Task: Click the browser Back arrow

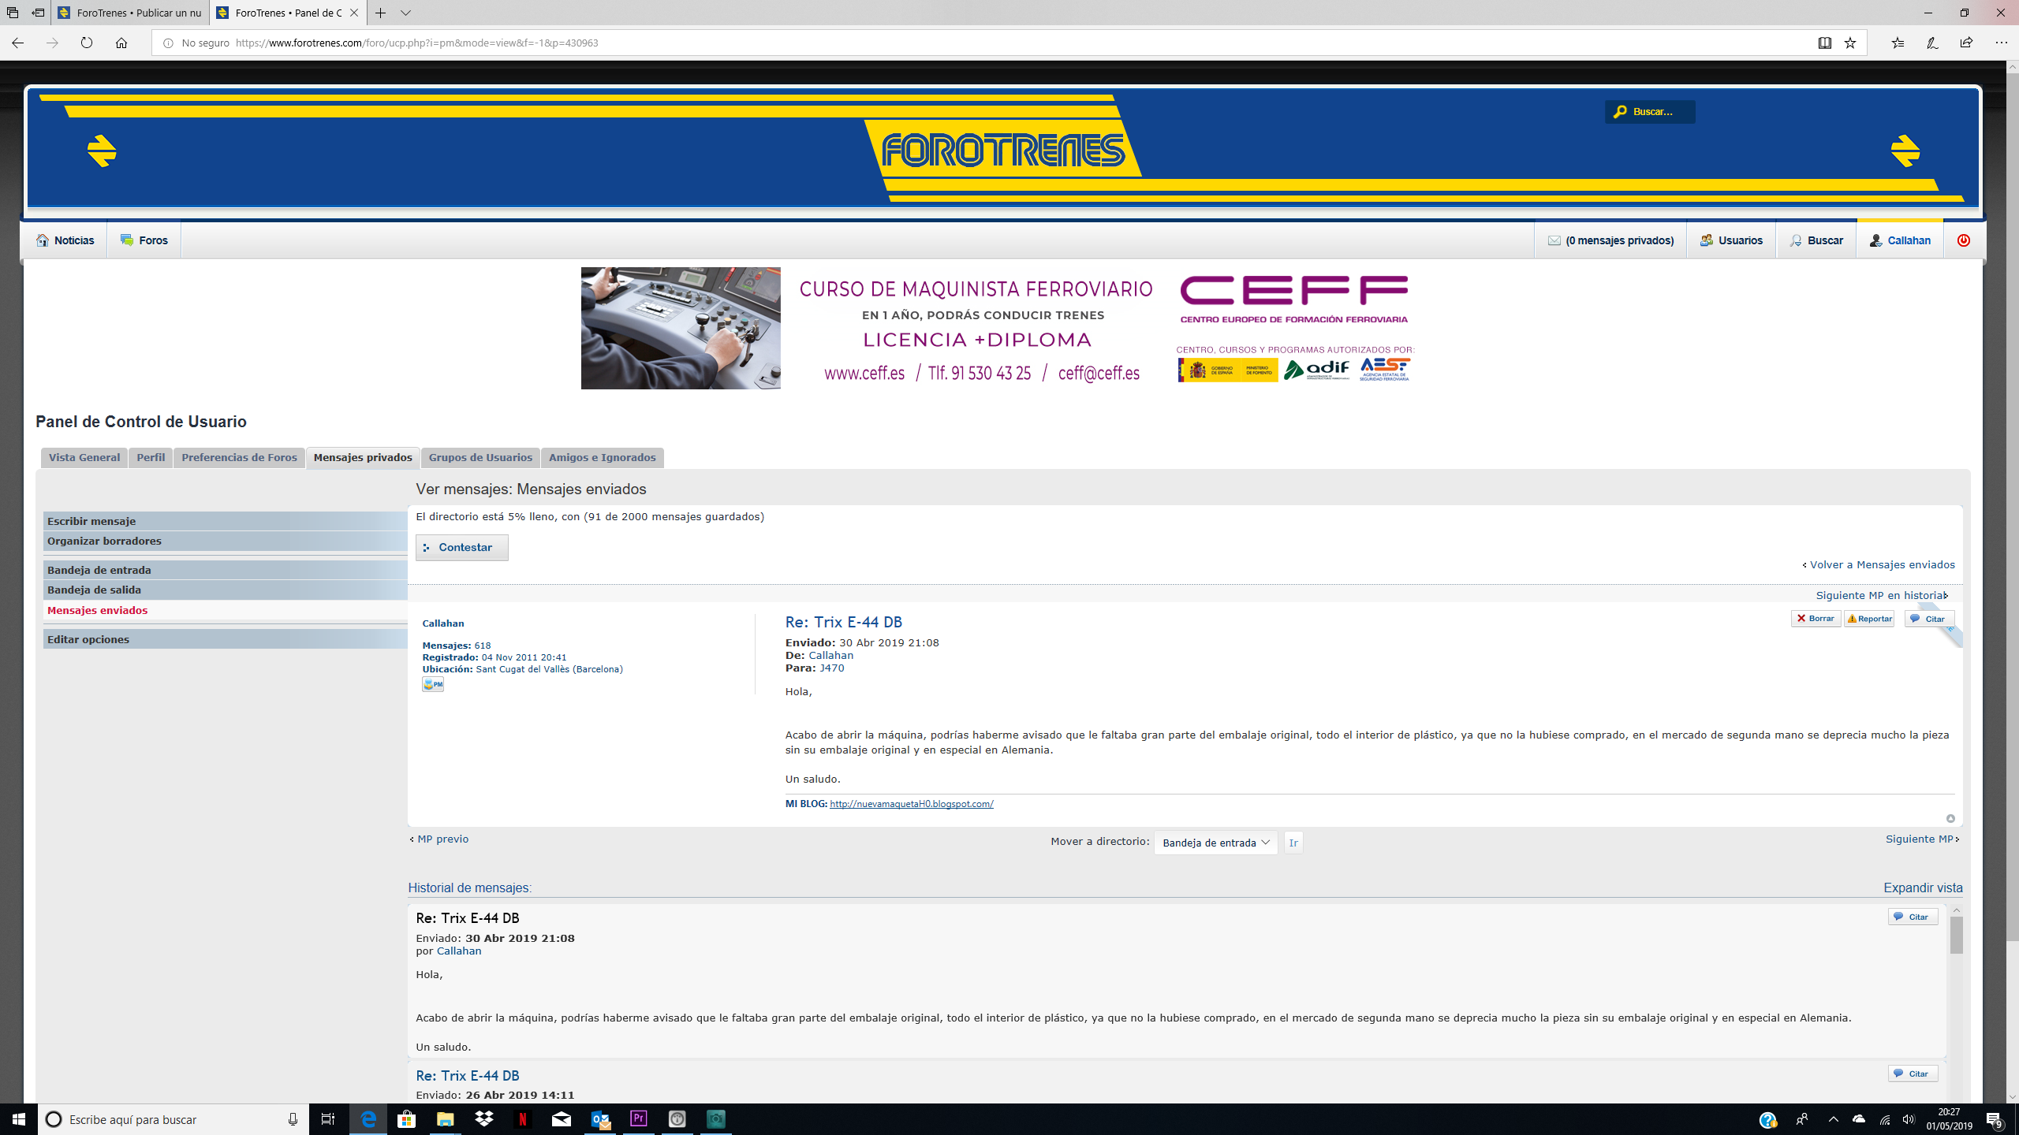Action: point(17,43)
